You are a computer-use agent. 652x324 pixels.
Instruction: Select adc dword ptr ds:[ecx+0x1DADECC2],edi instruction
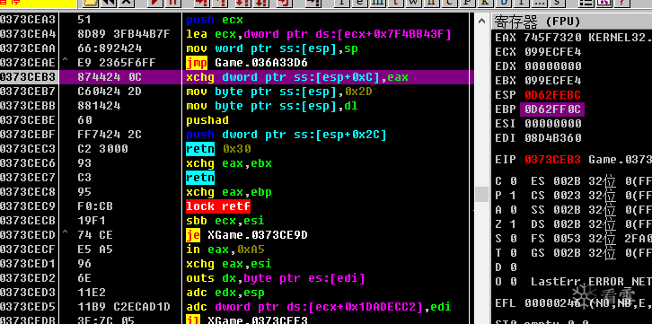[319, 307]
